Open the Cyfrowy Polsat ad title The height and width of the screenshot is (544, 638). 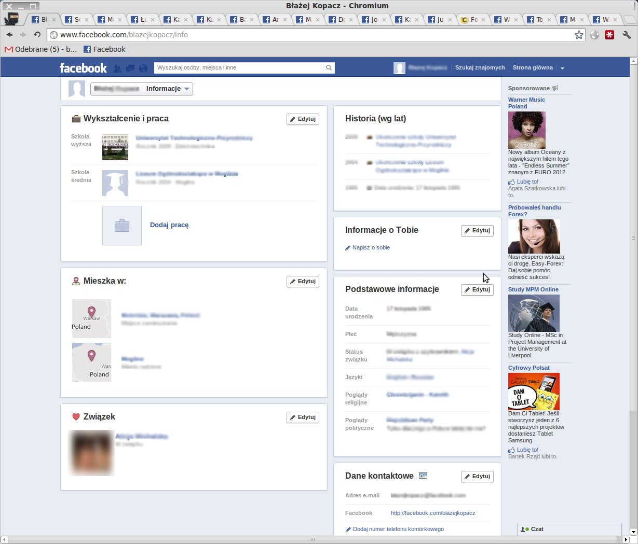pos(529,368)
